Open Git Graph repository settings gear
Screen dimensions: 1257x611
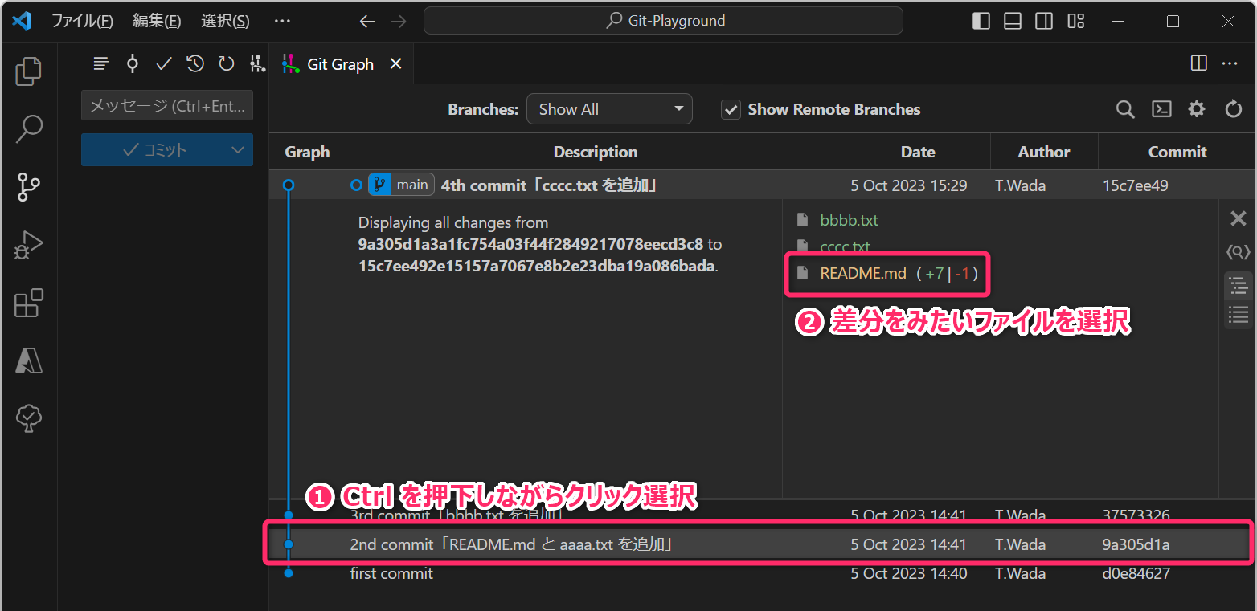(x=1197, y=109)
